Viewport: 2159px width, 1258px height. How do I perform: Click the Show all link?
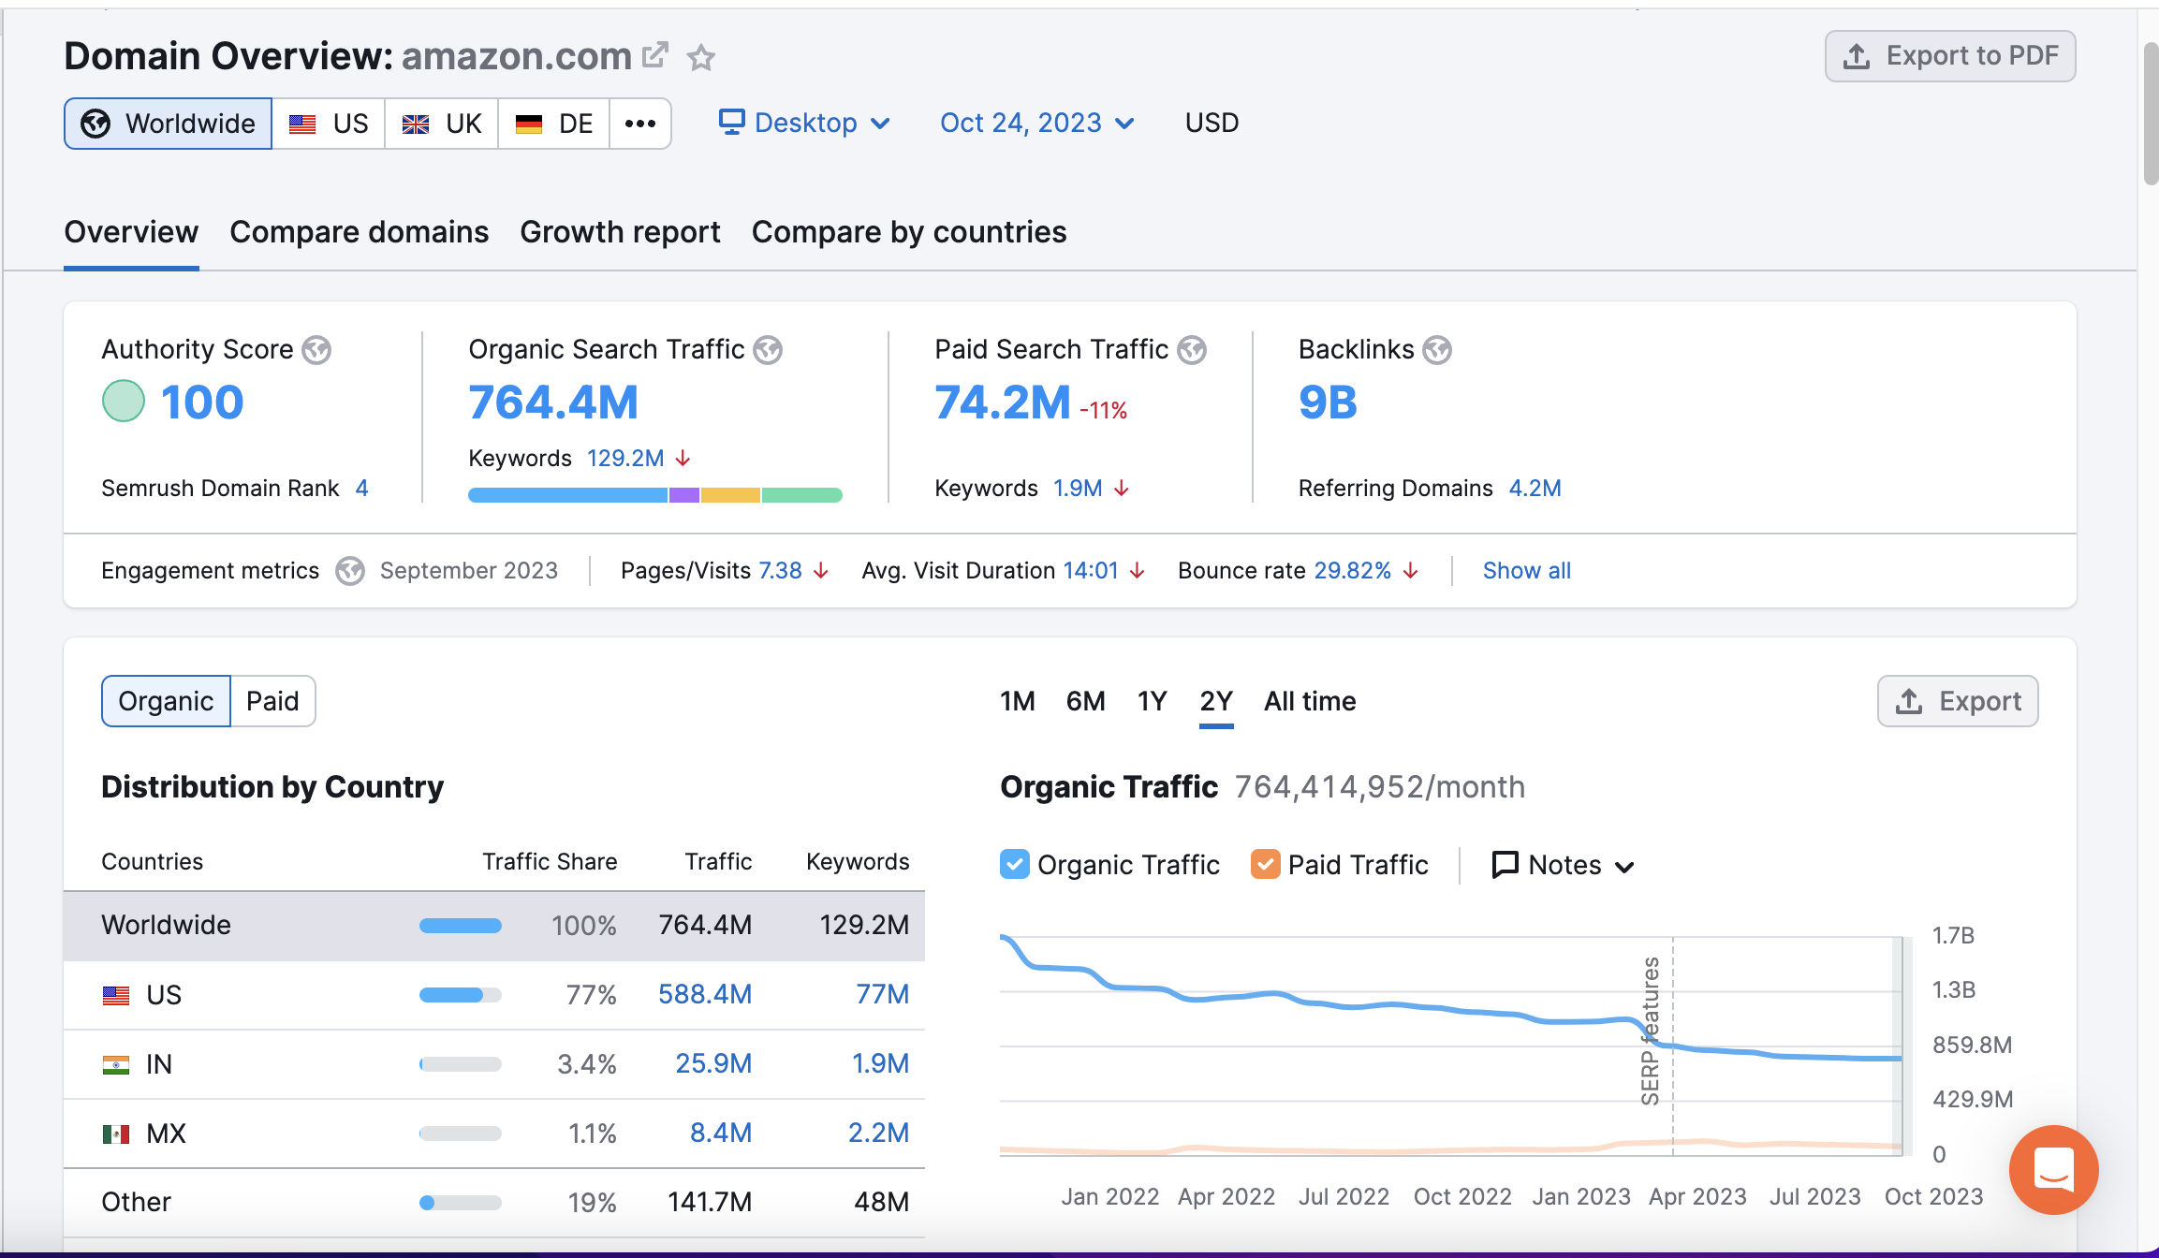1526,571
